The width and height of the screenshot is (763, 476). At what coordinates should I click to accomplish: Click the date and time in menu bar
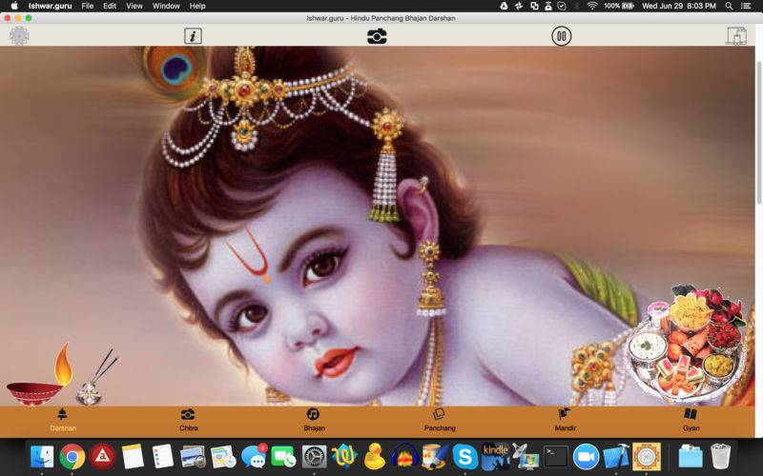click(679, 6)
